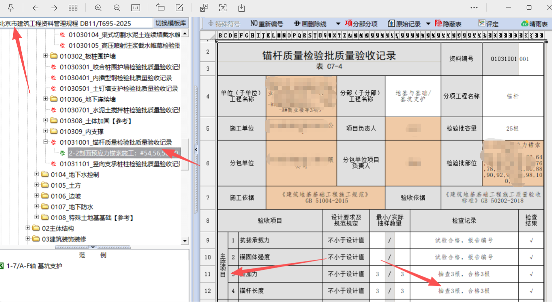Go to previous image with back arrow
Screen dimensions: 552x302
click(35, 7)
